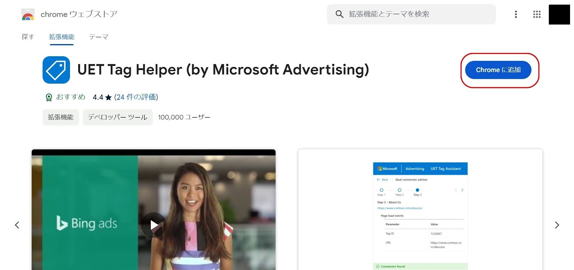Click the 100,000 ユーザー text
The image size is (574, 270).
[x=184, y=117]
